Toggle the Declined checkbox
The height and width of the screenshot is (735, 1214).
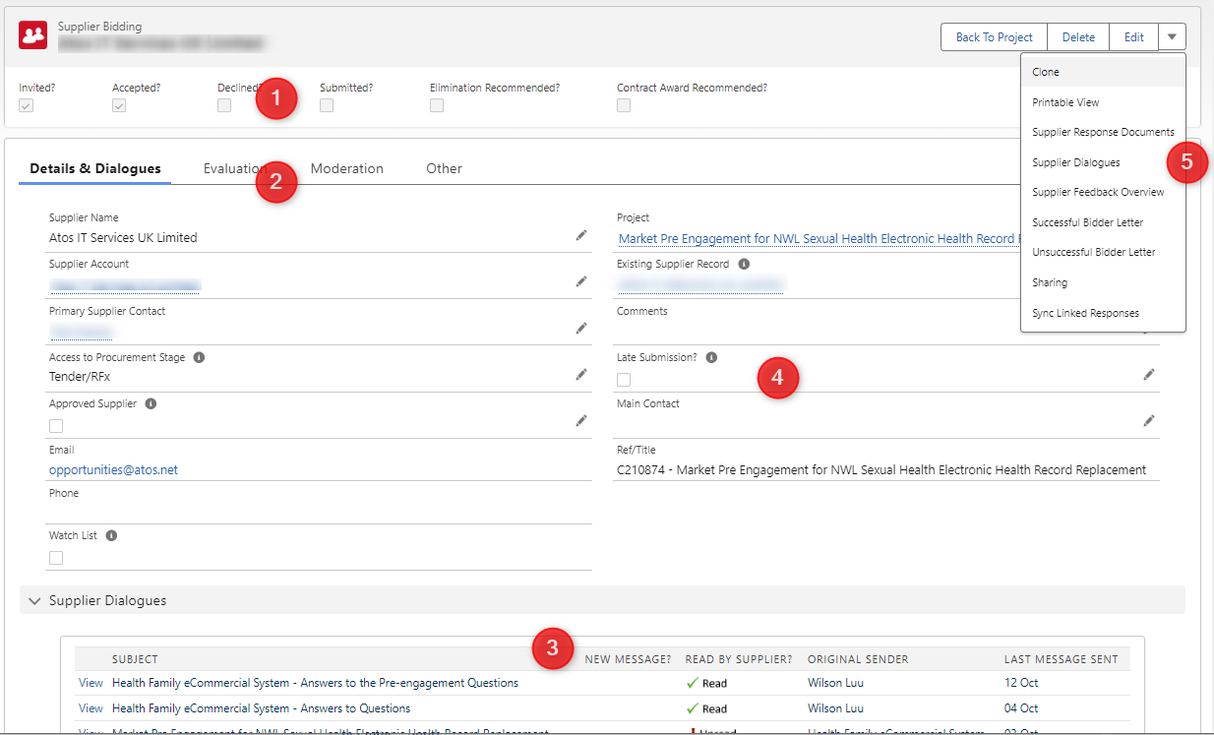pyautogui.click(x=224, y=105)
